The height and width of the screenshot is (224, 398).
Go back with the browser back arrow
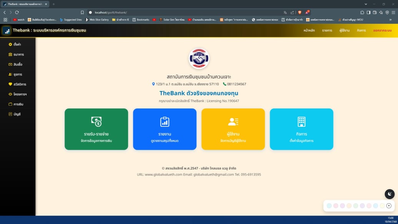point(5,12)
